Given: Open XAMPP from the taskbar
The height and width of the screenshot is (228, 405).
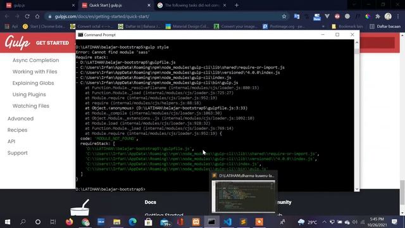Looking at the screenshot, I should 196,222.
